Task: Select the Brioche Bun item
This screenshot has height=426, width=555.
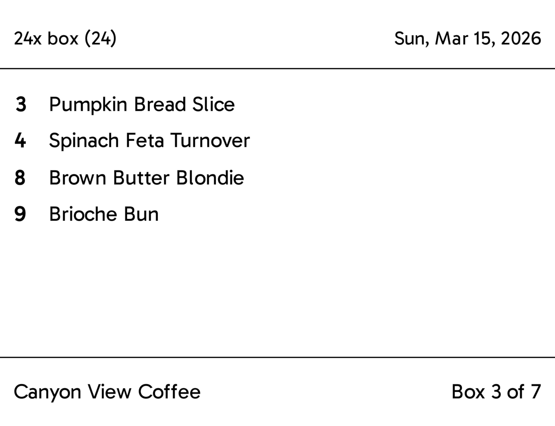Action: tap(104, 214)
